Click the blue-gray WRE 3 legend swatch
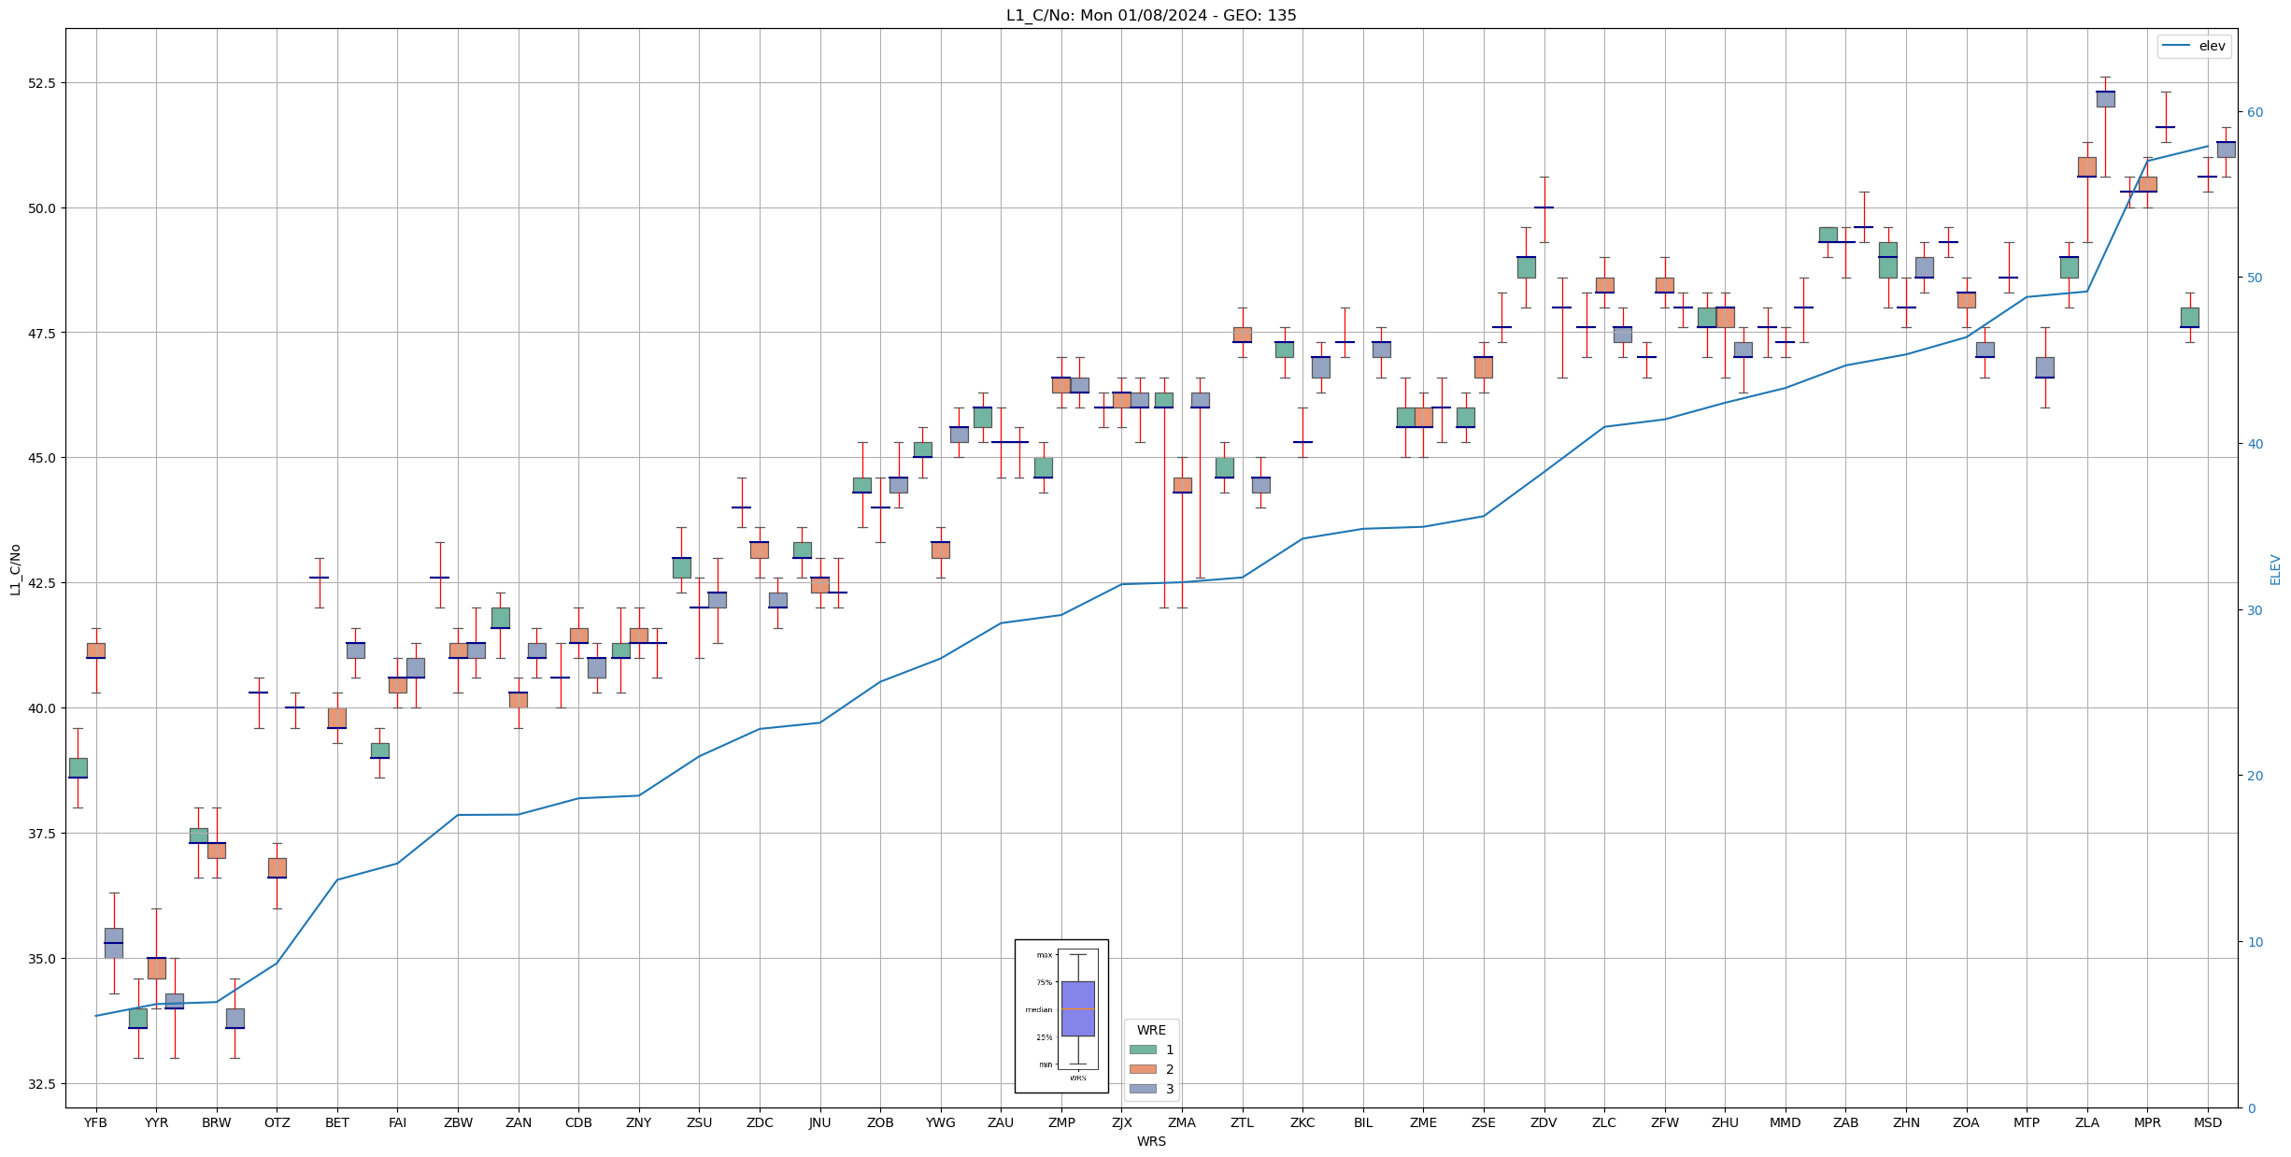The width and height of the screenshot is (2291, 1157). pyautogui.click(x=1142, y=1089)
